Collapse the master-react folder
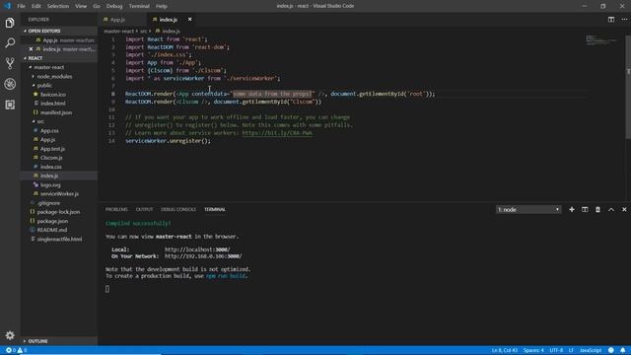 [48, 67]
